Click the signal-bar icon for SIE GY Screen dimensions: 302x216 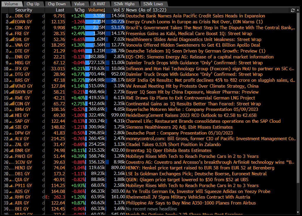pos(12,127)
